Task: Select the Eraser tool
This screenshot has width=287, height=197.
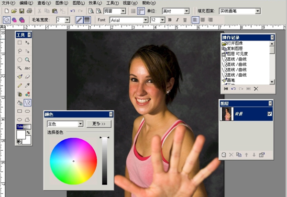Action: (27, 77)
